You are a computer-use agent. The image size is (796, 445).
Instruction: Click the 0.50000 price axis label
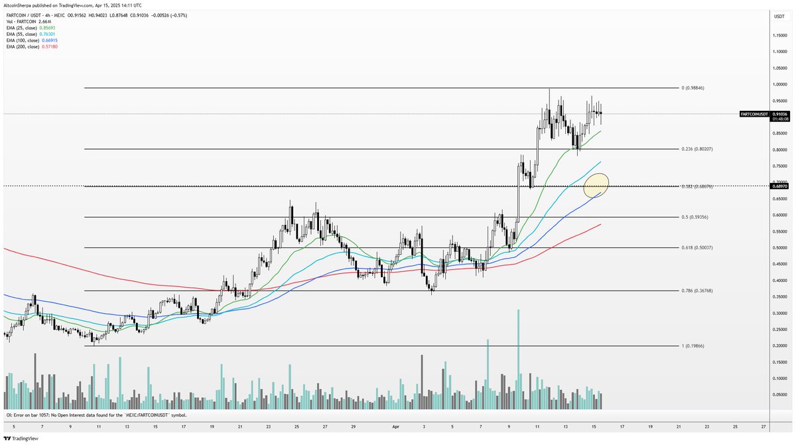pyautogui.click(x=780, y=248)
